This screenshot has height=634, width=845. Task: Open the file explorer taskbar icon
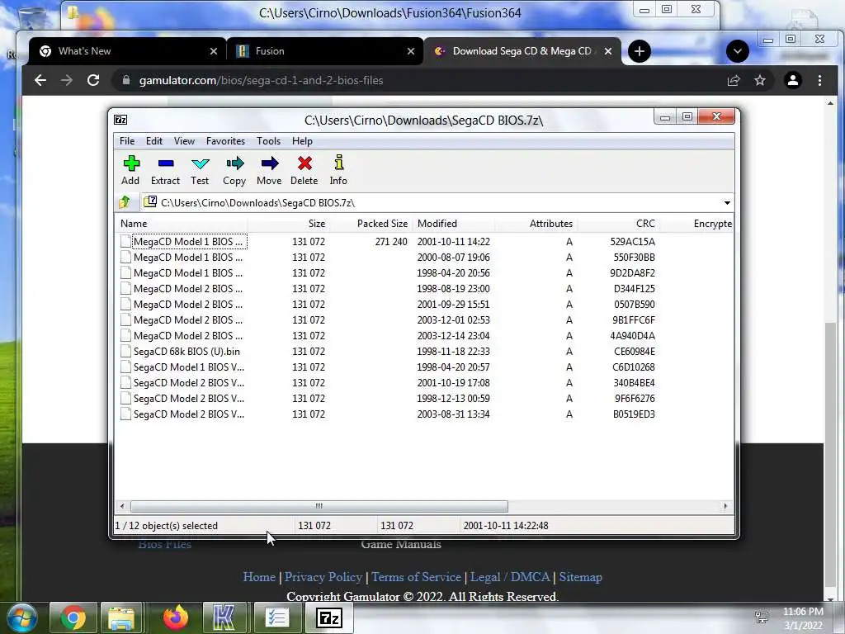(x=122, y=617)
